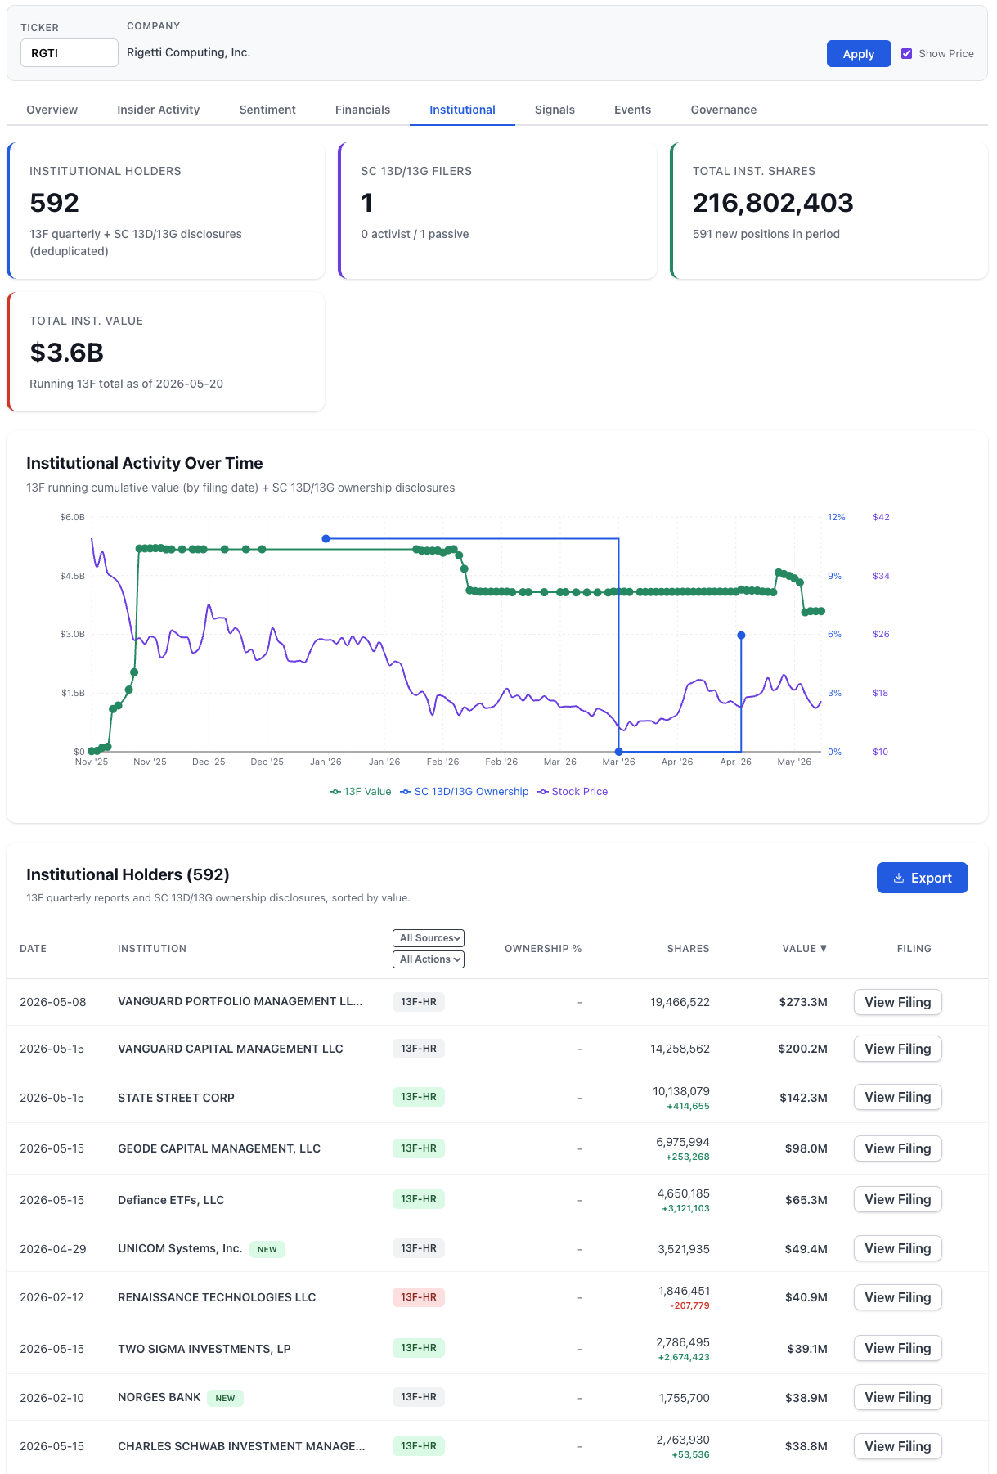Click STATE STREET CORP institution name
Image resolution: width=997 pixels, height=1474 pixels.
pos(176,1098)
